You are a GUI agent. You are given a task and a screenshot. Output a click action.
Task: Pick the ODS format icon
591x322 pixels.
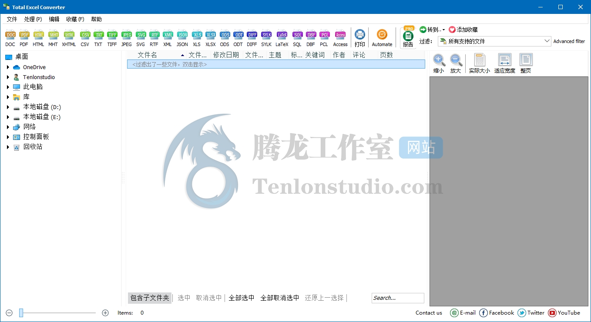point(225,38)
